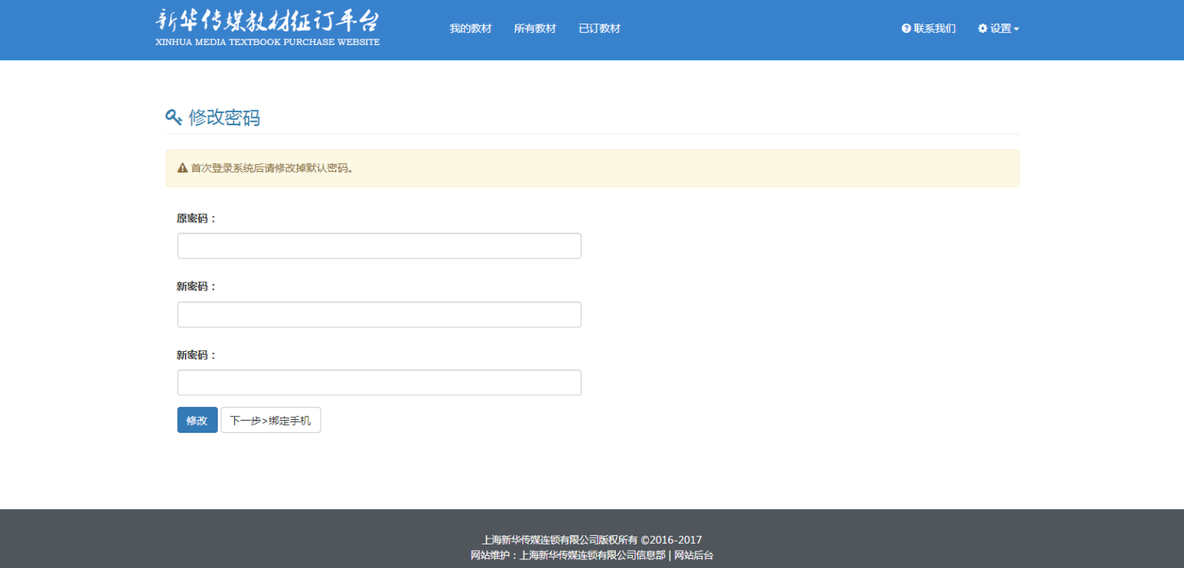
Task: Click the gear icon for 设置
Action: (983, 29)
